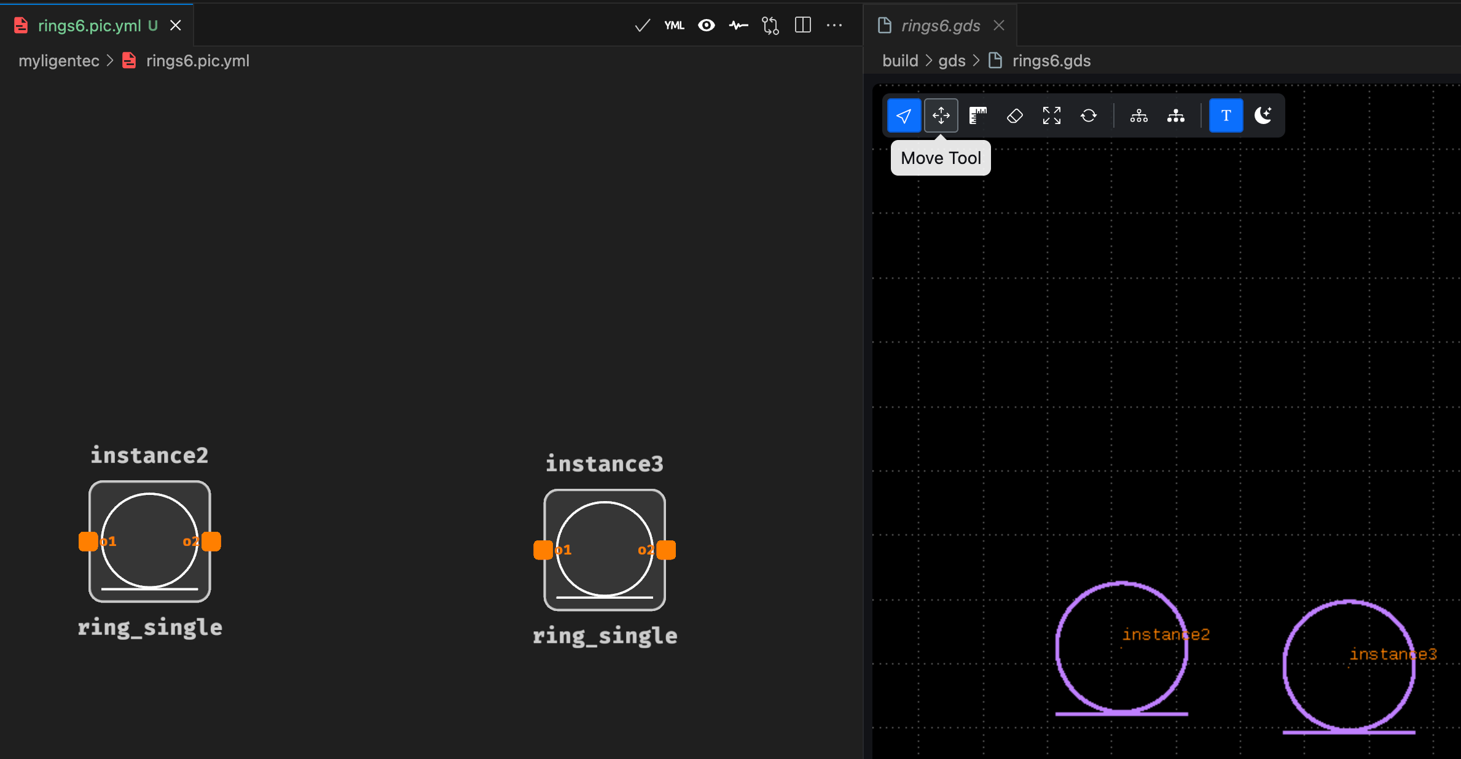Activate the arrow pointer selection tool
This screenshot has height=759, width=1461.
tap(904, 115)
